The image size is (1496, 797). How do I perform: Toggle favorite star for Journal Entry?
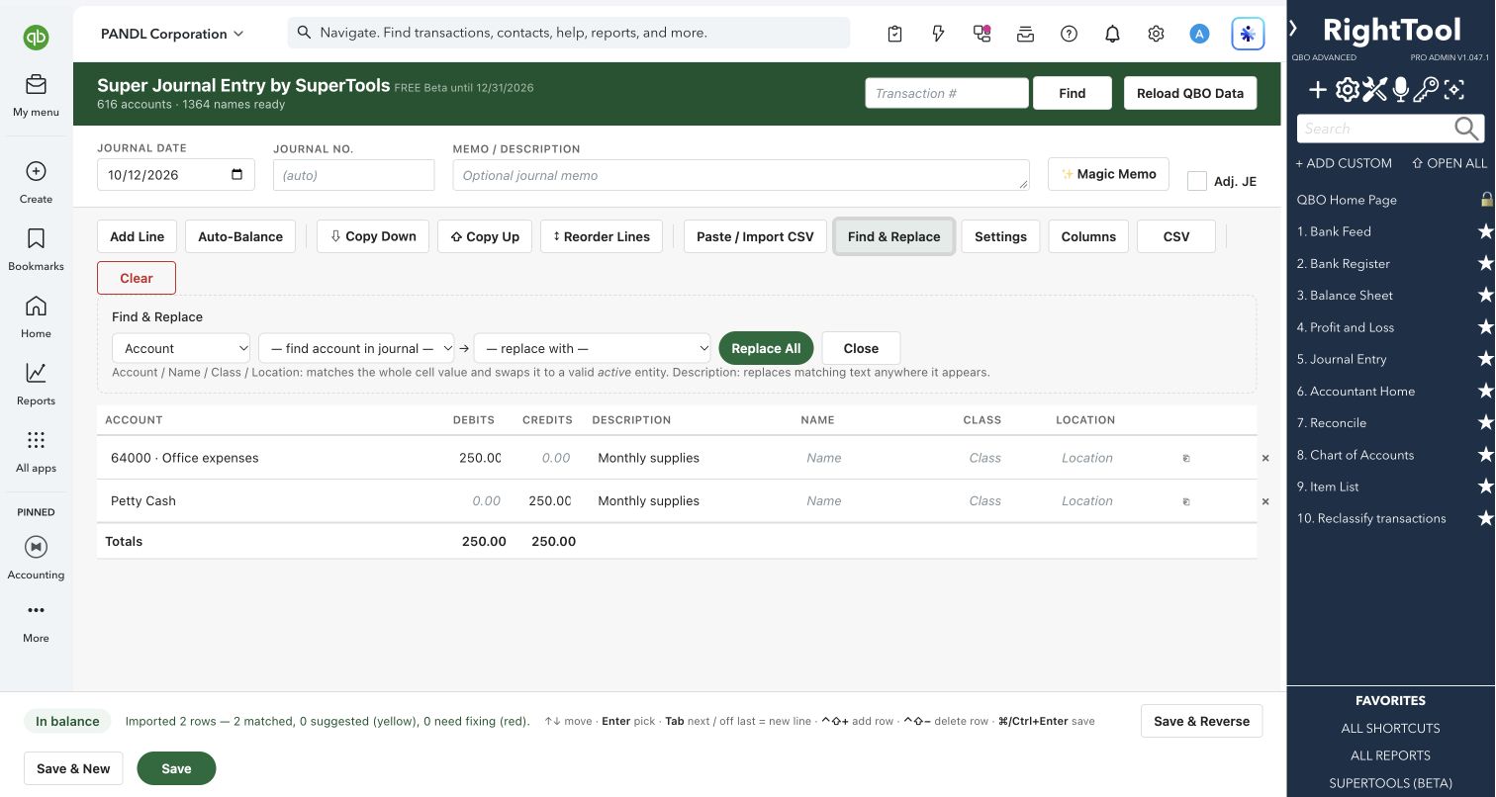[x=1485, y=359]
